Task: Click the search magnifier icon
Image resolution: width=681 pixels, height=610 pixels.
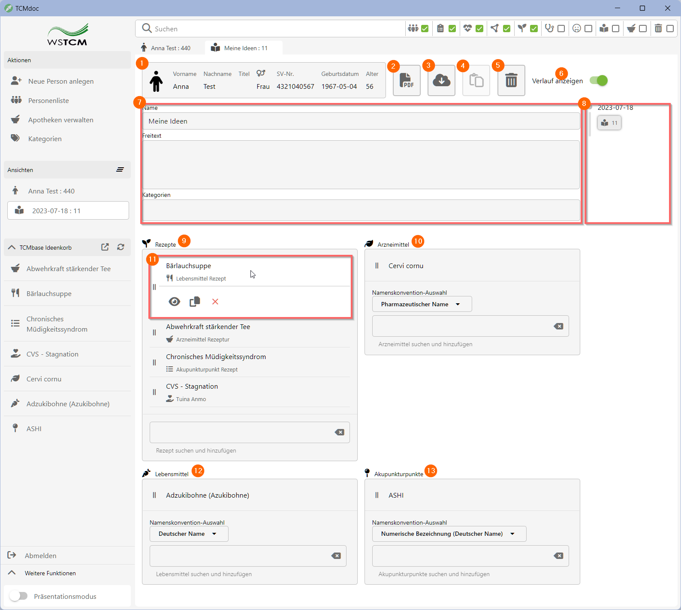Action: pyautogui.click(x=147, y=28)
